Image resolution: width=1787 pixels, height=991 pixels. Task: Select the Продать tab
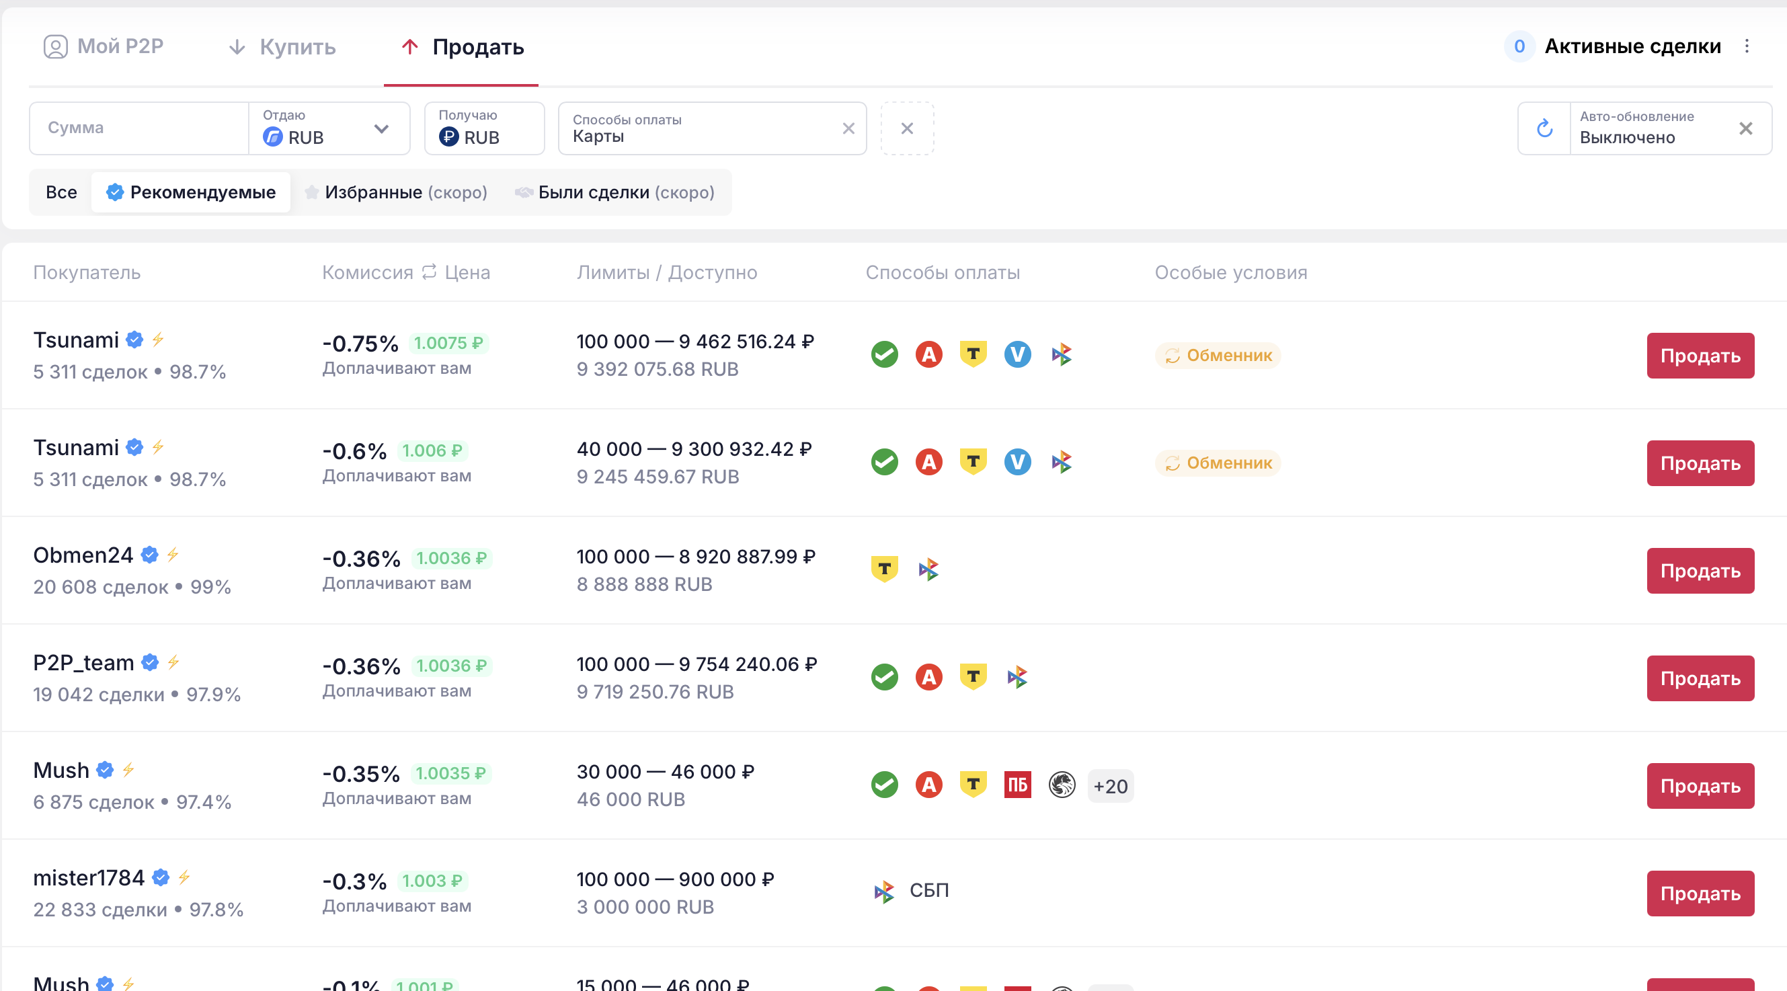[x=462, y=46]
